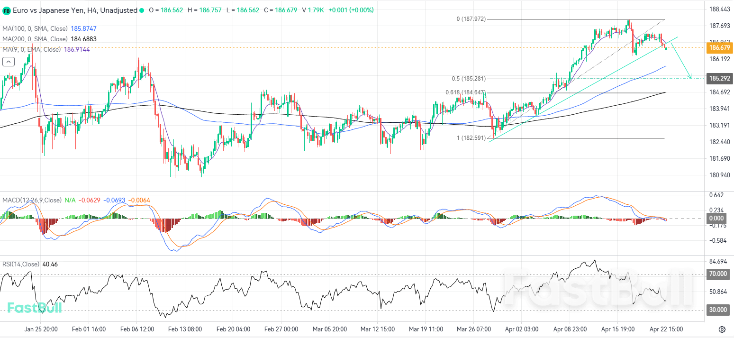Open the MACD(12,26,9,Close) indicator legend

pos(32,201)
